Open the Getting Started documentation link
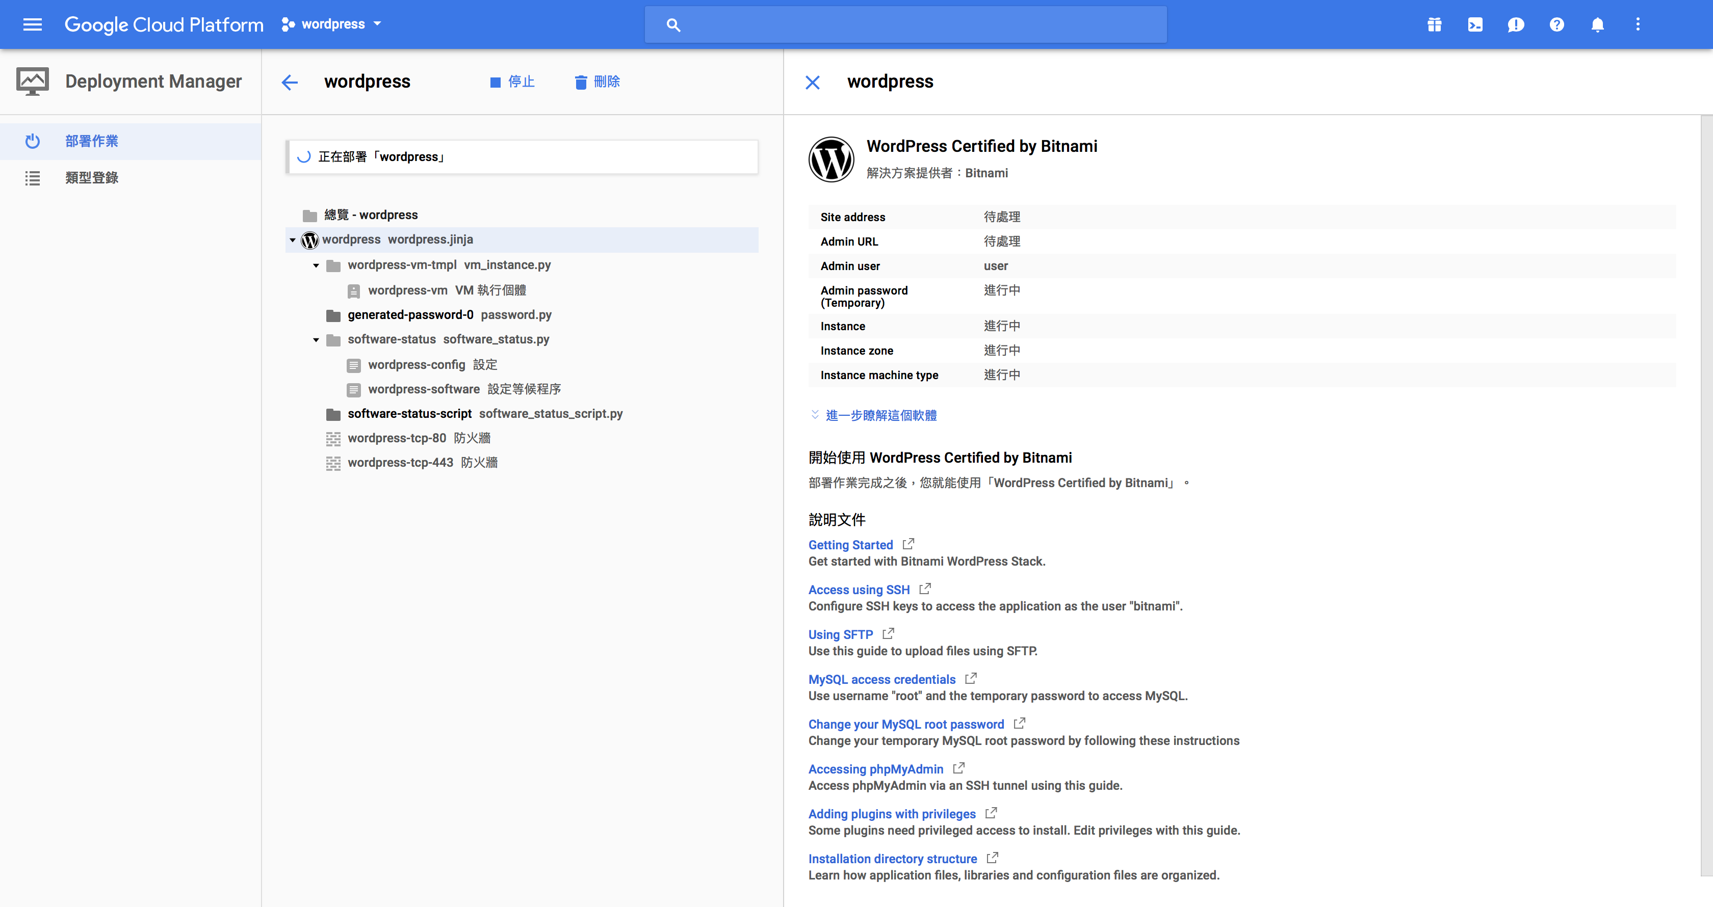This screenshot has width=1713, height=907. (850, 545)
